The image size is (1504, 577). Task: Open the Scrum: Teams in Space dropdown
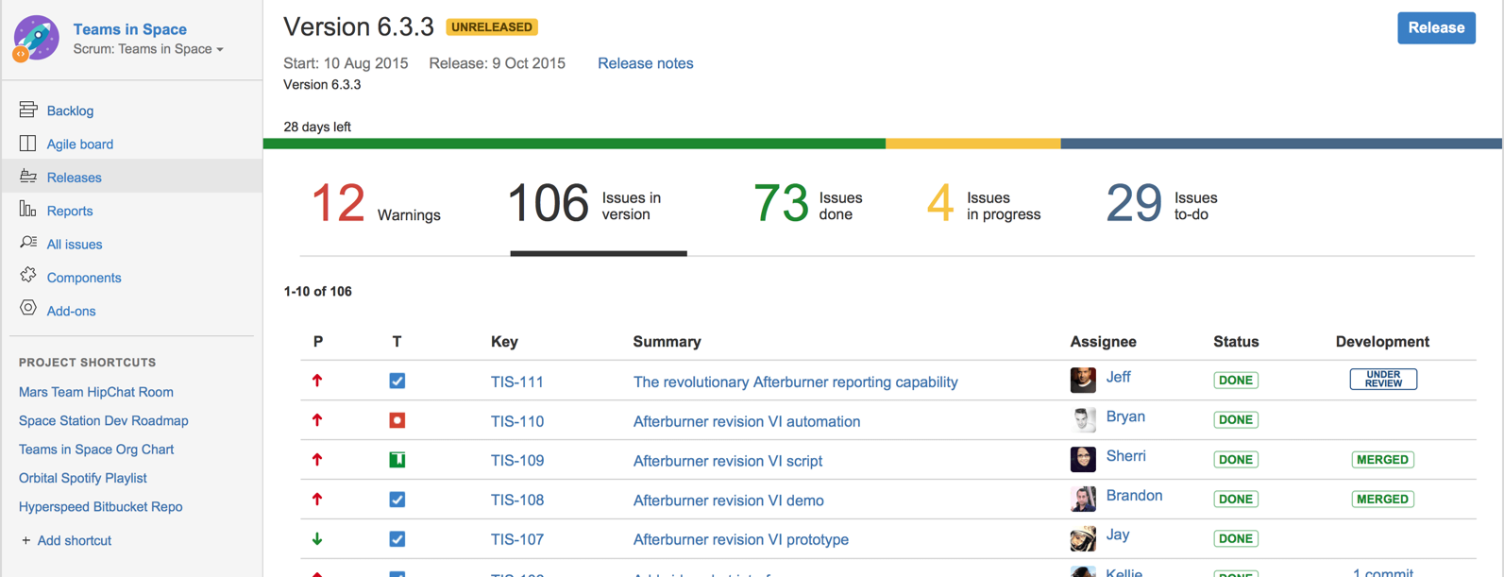tap(148, 49)
